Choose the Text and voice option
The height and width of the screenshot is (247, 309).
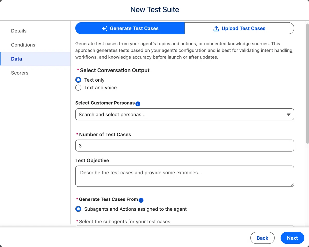coord(78,88)
